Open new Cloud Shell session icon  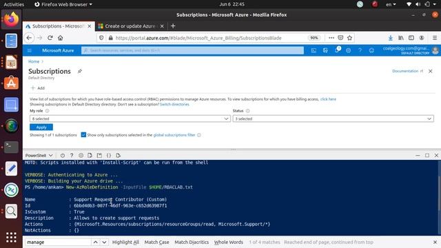pos(99,156)
